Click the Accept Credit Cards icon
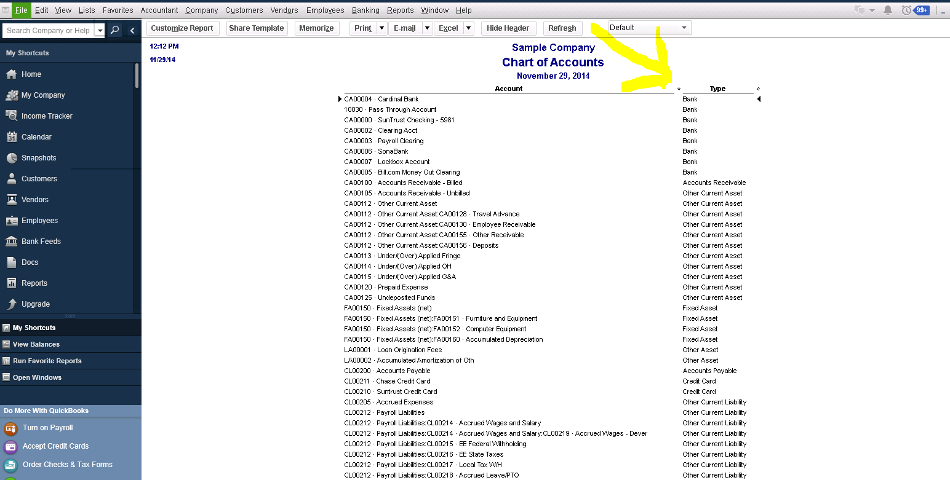The image size is (950, 480). tap(10, 447)
